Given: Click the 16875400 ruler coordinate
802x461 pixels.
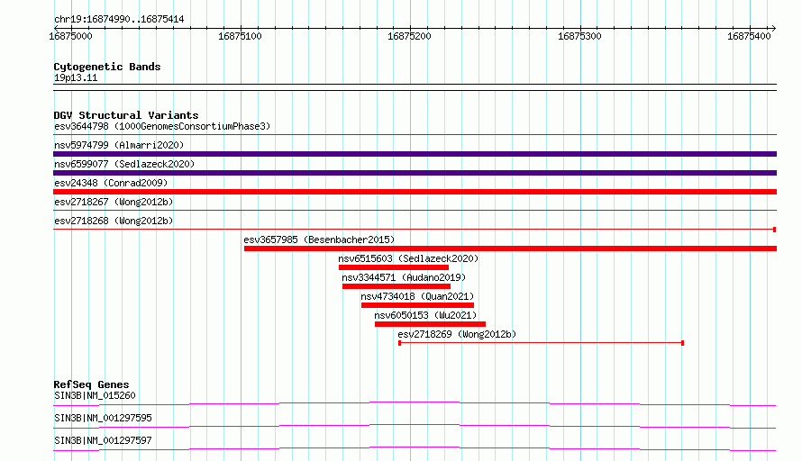Looking at the screenshot, I should point(749,36).
